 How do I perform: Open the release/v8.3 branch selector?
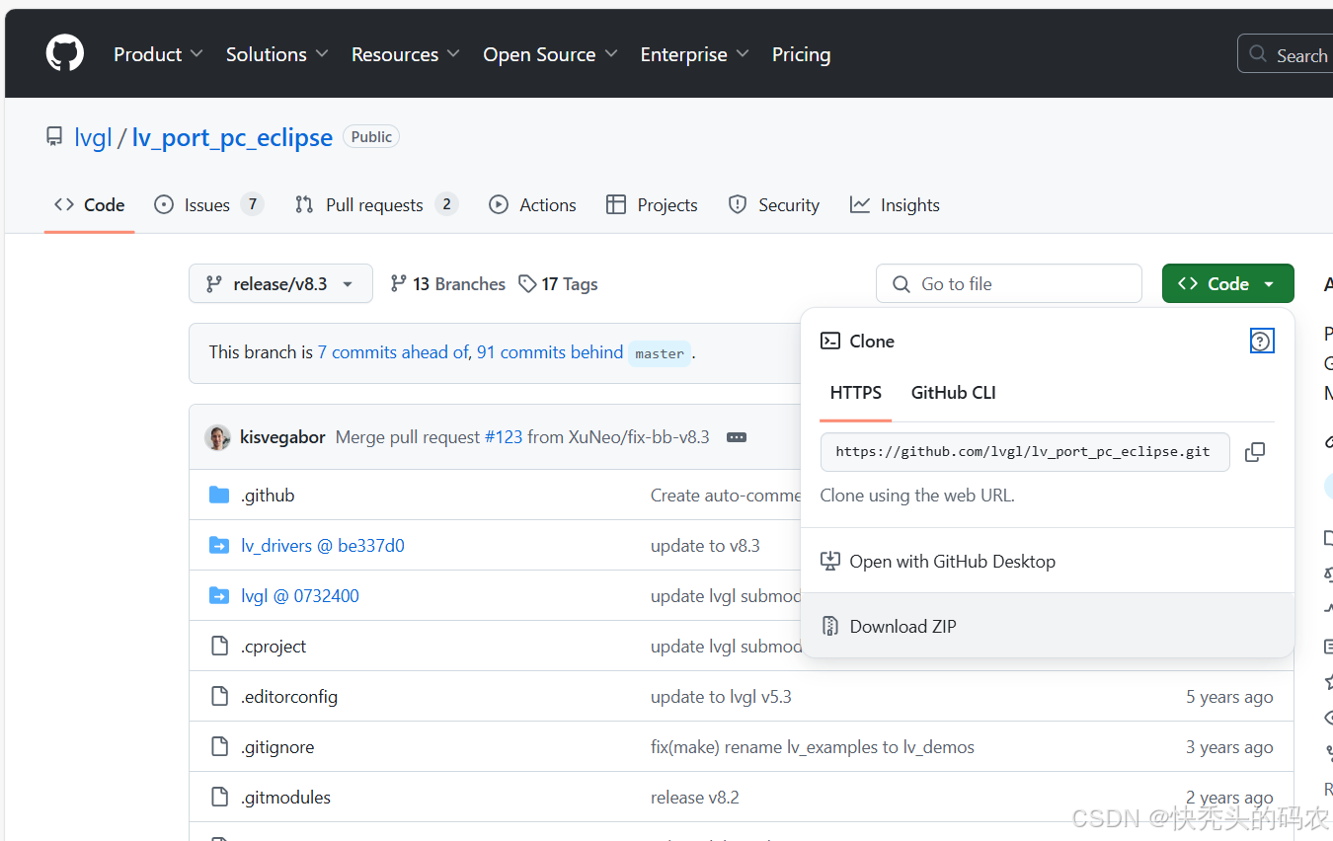(280, 283)
